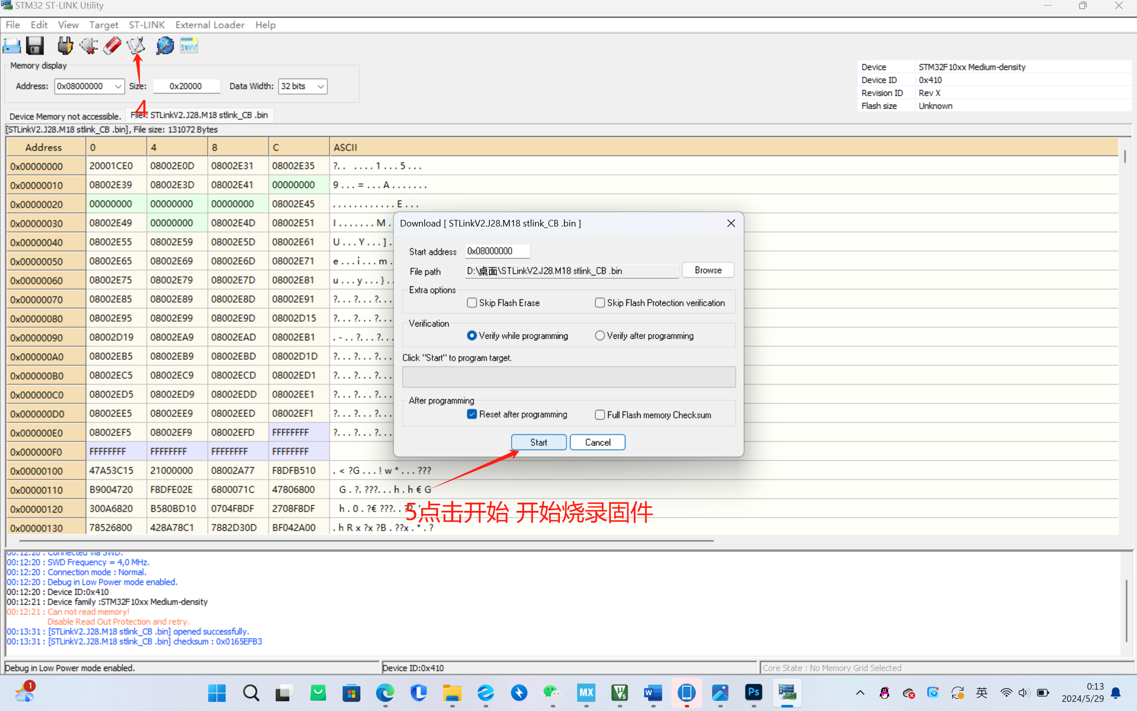Click the Size input field
The height and width of the screenshot is (711, 1137).
coord(186,86)
